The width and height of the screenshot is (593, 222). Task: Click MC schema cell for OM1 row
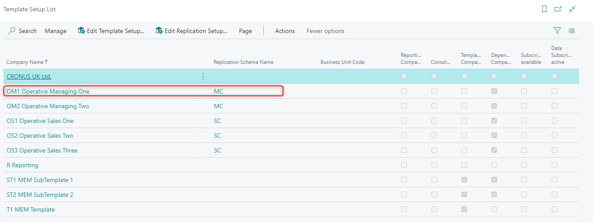click(x=219, y=91)
